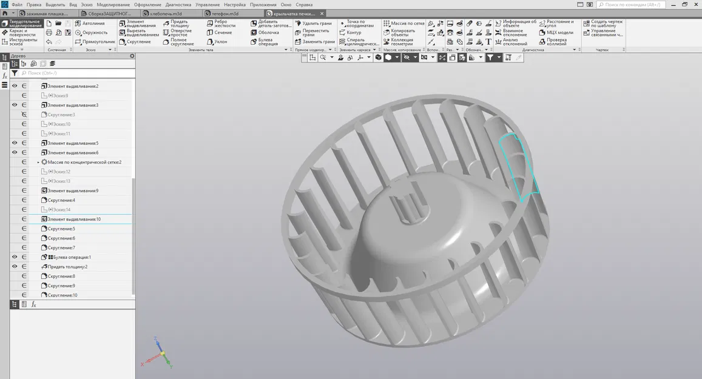Select Заменить грани tool

(315, 42)
